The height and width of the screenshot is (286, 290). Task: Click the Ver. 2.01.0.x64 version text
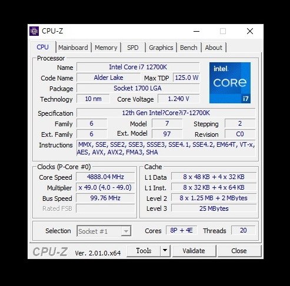pos(98,253)
